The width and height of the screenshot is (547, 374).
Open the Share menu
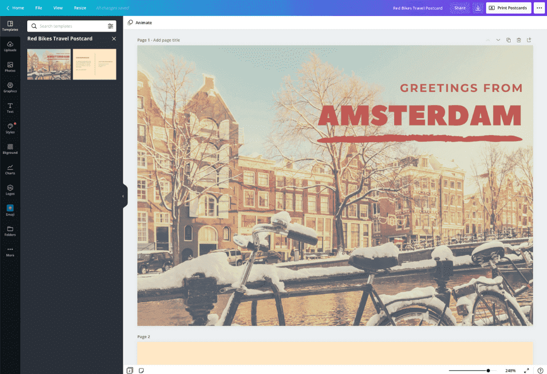click(x=460, y=7)
